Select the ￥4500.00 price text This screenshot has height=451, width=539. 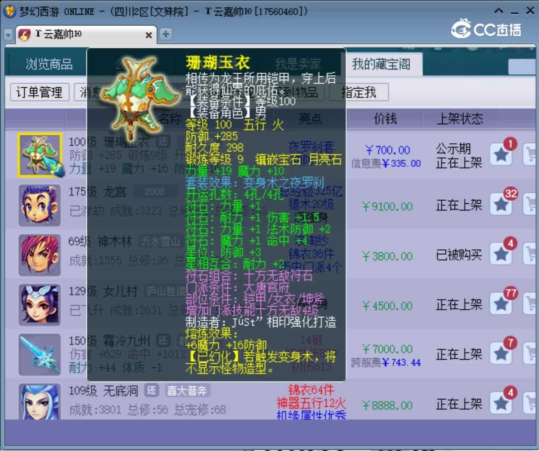point(387,306)
